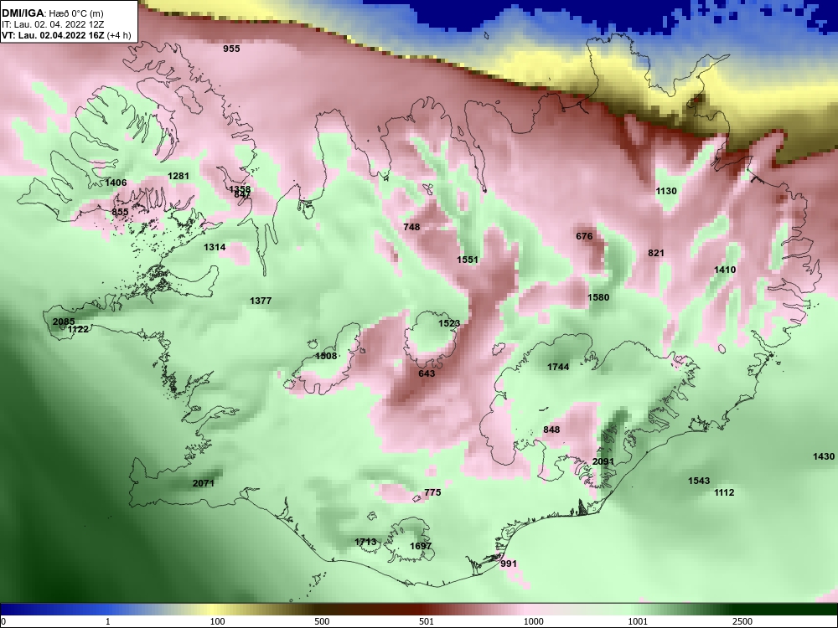
Task: Click the legend label 100
Action: (217, 621)
